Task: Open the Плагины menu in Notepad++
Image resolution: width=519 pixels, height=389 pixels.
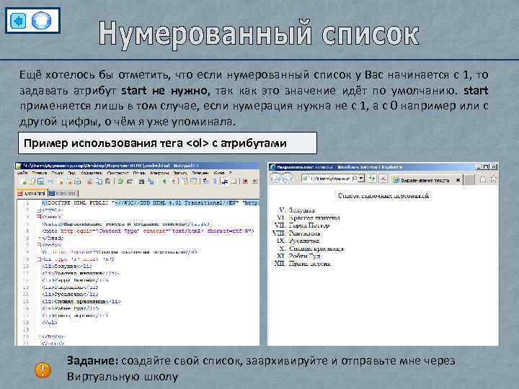Action: (200, 173)
